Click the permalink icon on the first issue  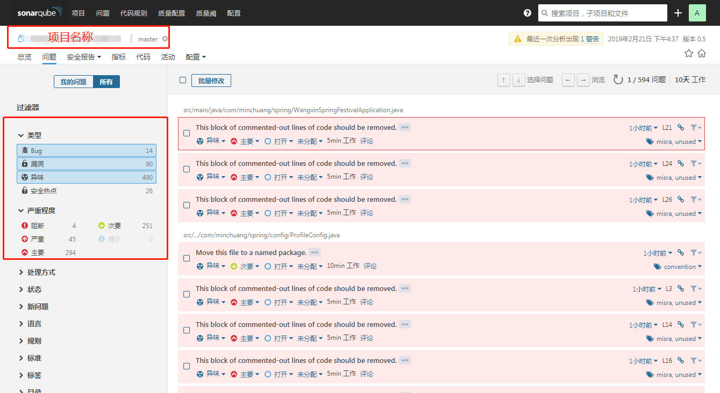(680, 127)
